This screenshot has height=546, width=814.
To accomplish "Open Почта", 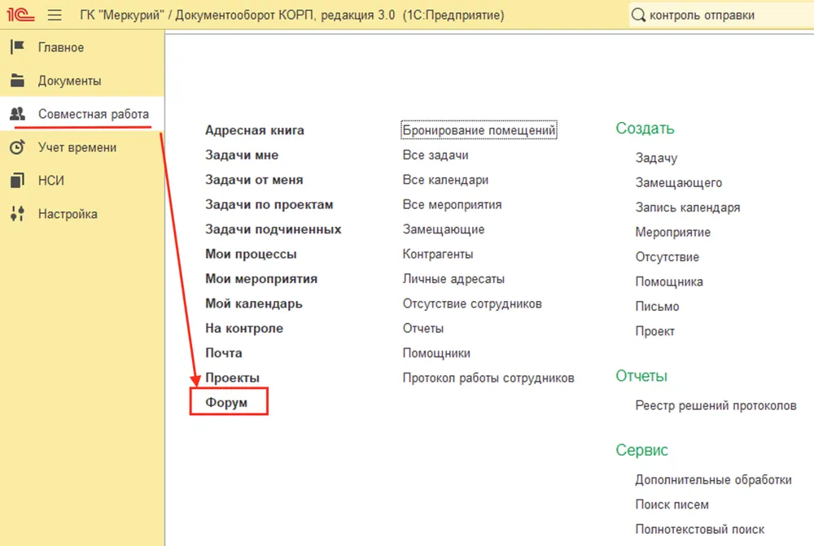I will pos(223,353).
